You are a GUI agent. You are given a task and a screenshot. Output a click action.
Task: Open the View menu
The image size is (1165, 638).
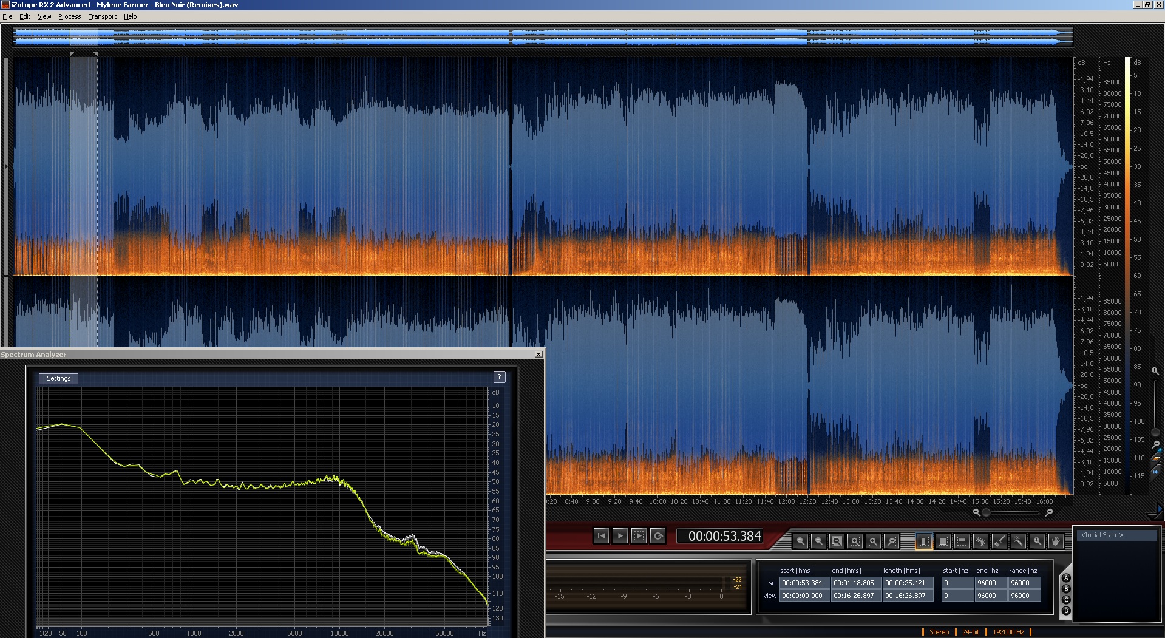[x=44, y=16]
